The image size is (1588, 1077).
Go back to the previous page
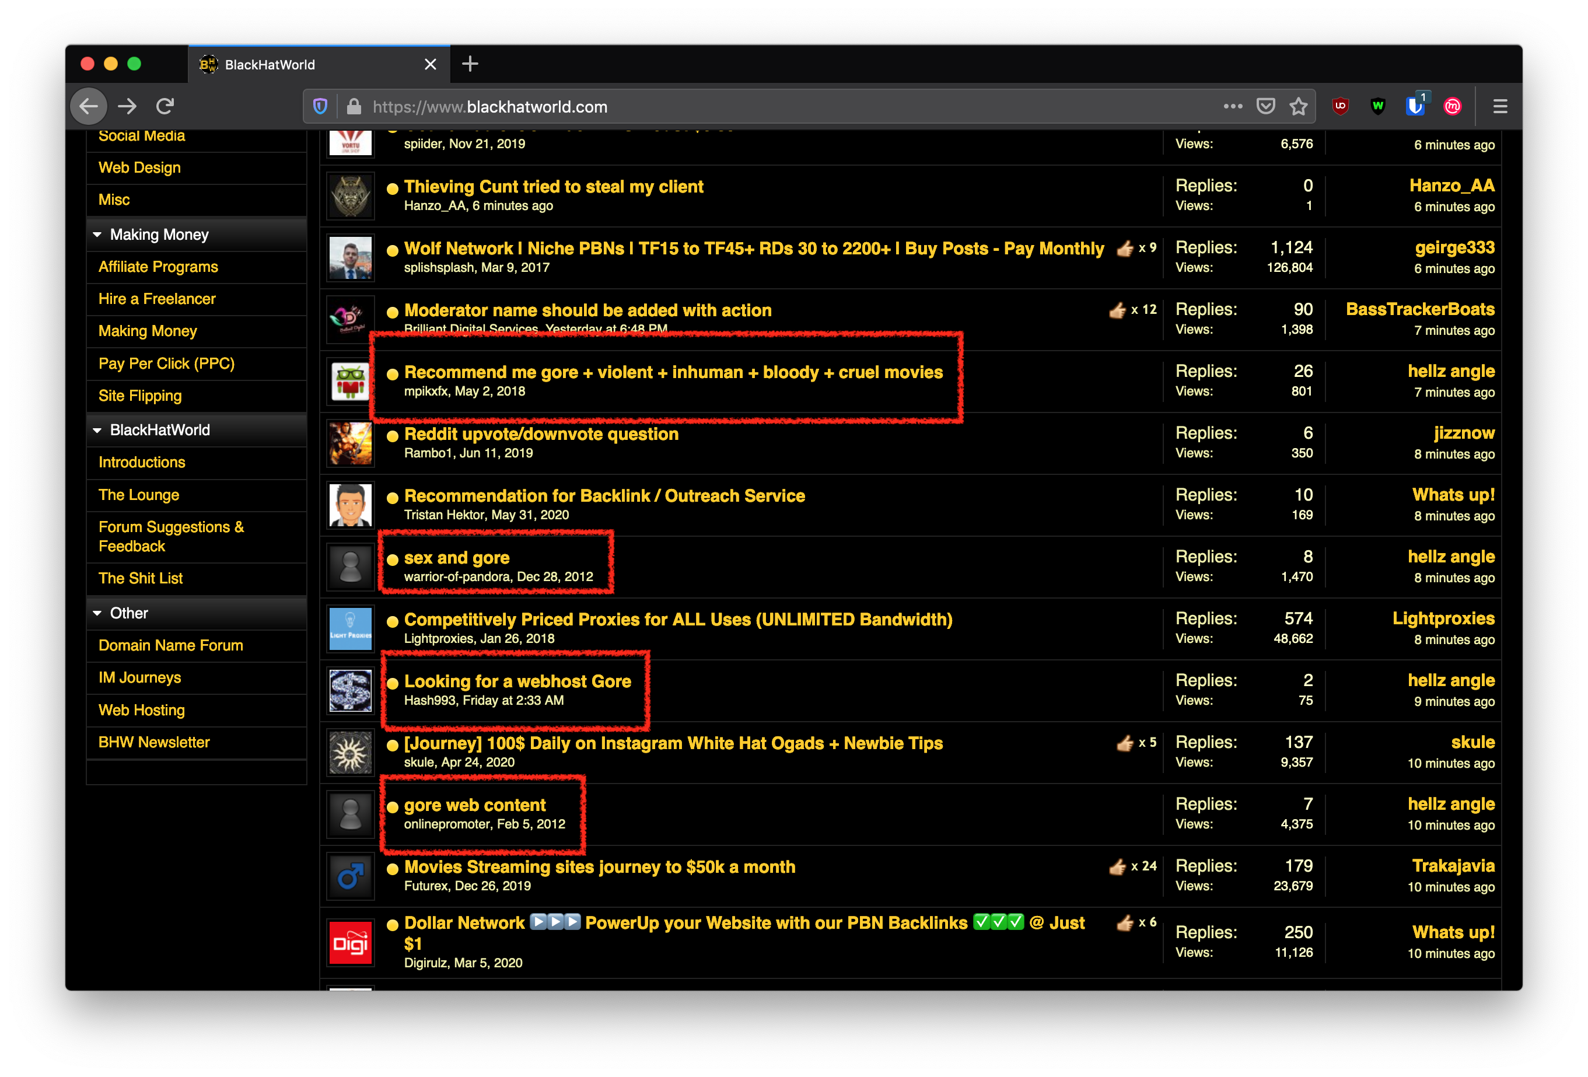(x=89, y=106)
